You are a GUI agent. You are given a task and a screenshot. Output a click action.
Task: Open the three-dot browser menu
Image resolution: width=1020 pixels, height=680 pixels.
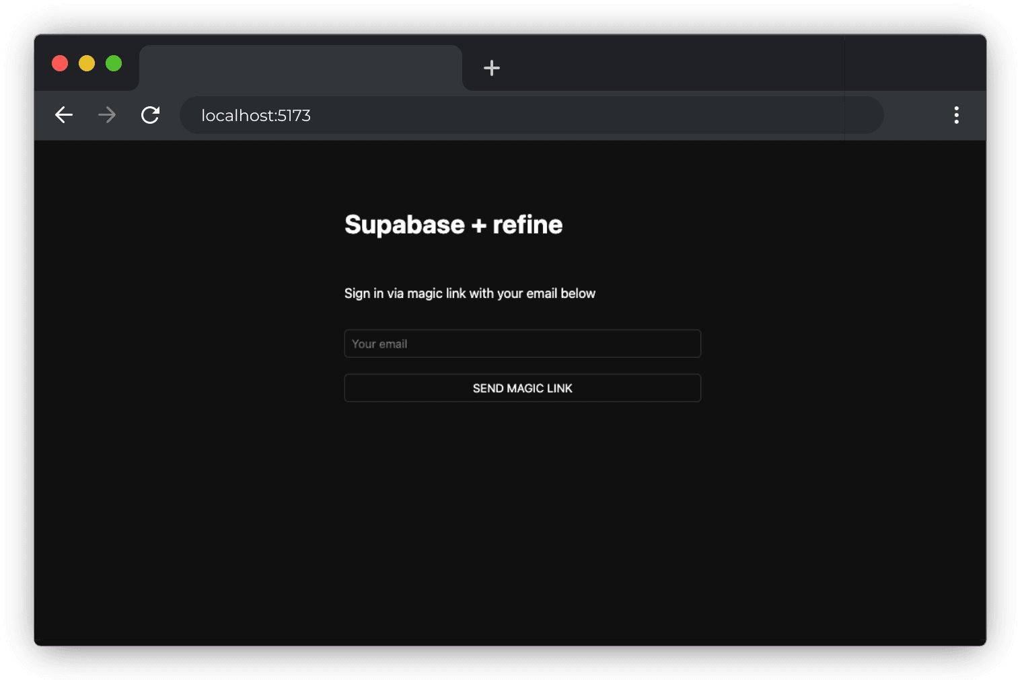pyautogui.click(x=956, y=115)
